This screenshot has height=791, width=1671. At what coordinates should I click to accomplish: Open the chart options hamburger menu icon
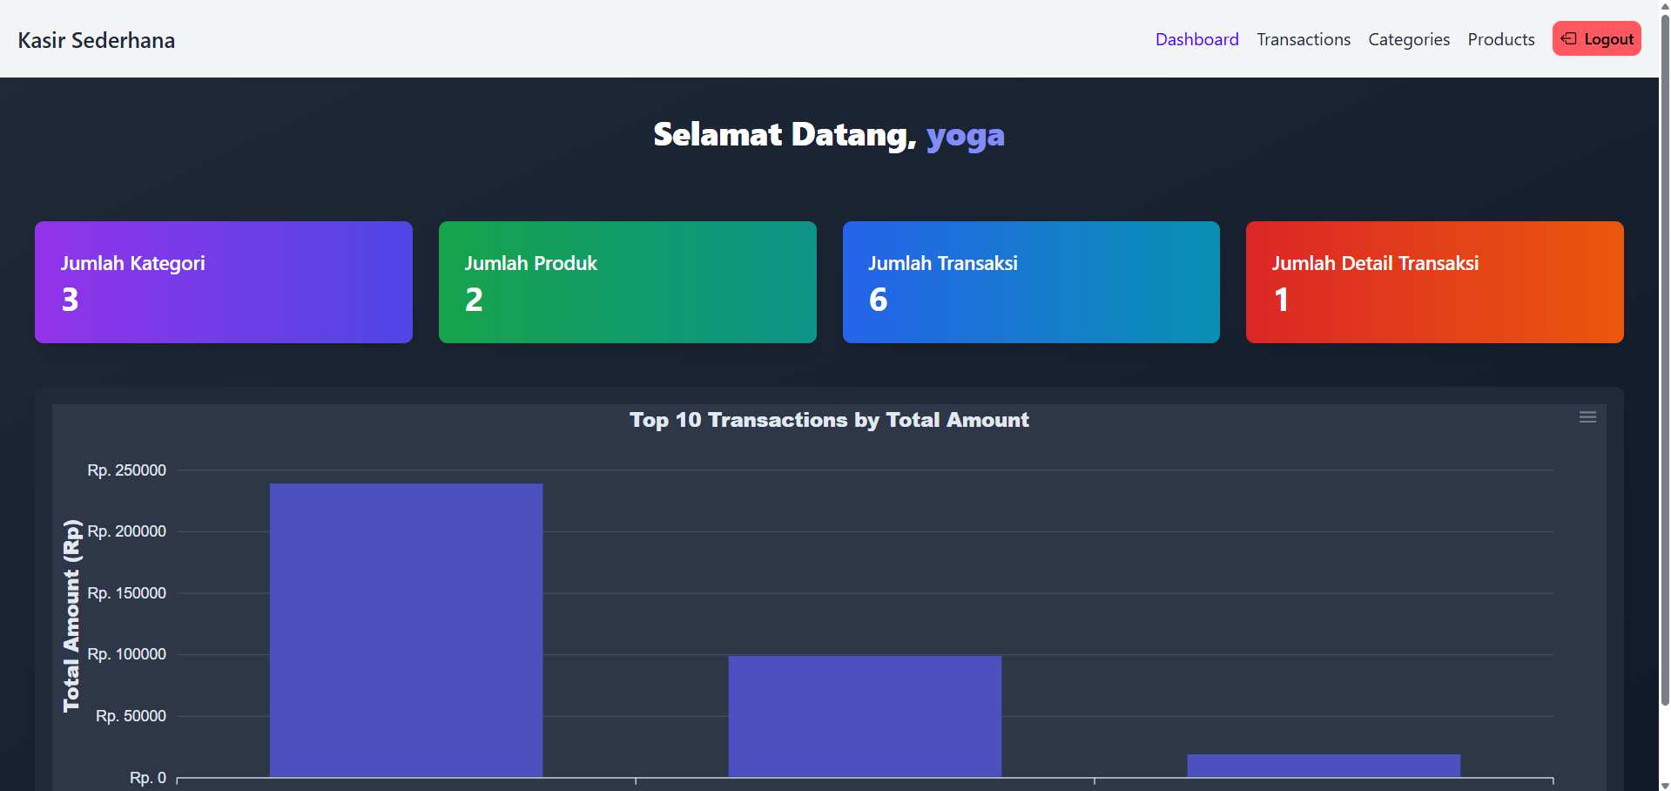[x=1587, y=417]
